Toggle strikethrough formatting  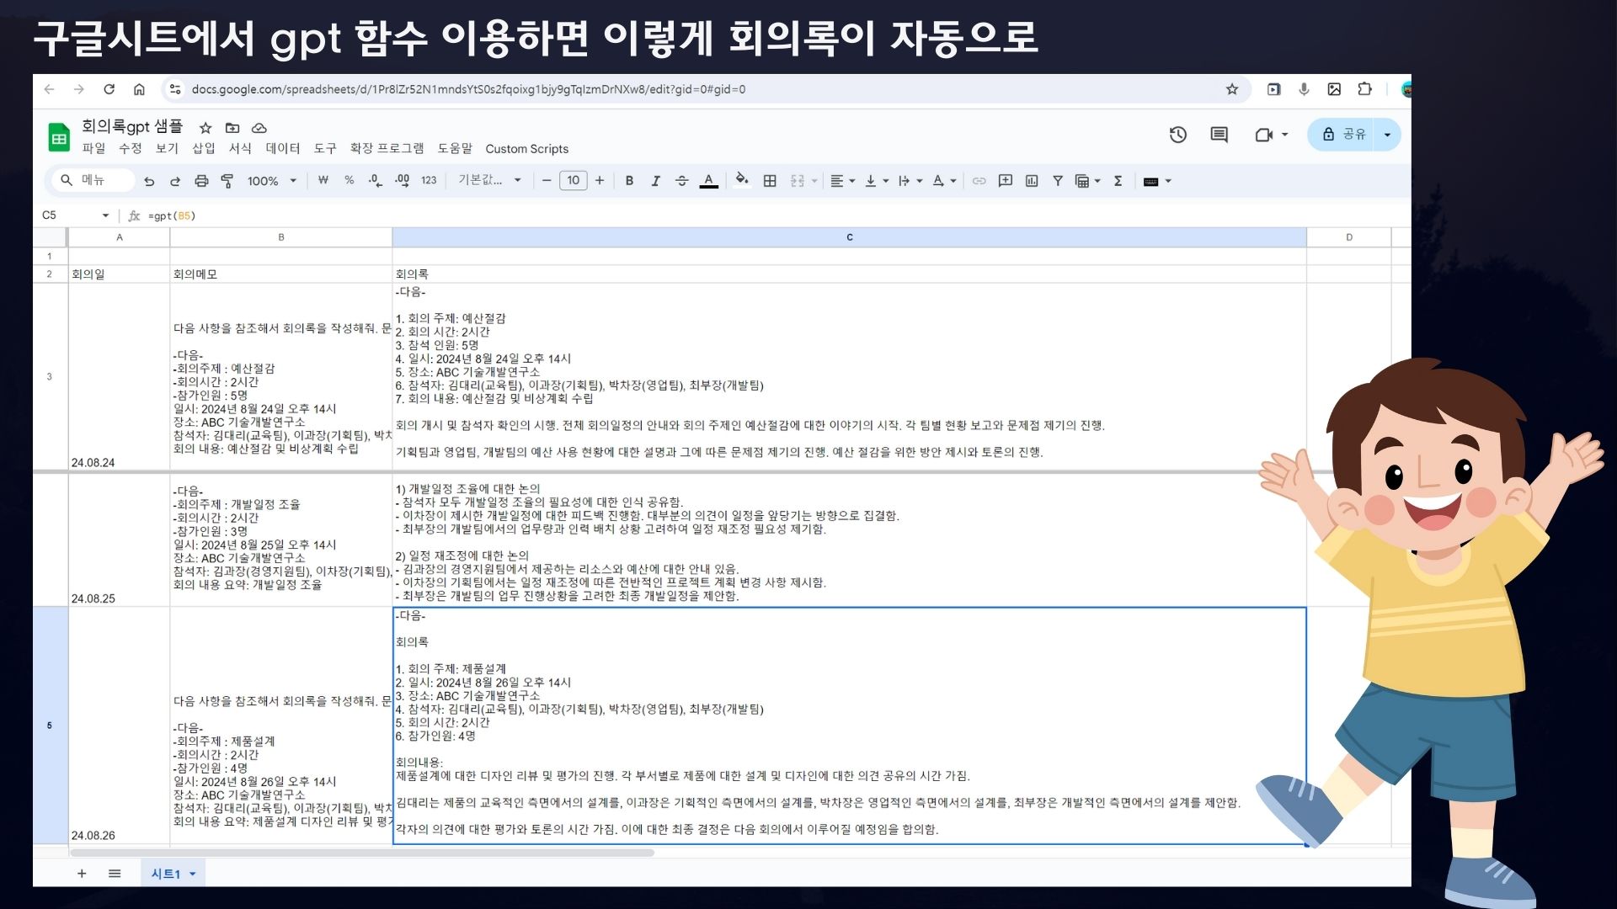(682, 181)
